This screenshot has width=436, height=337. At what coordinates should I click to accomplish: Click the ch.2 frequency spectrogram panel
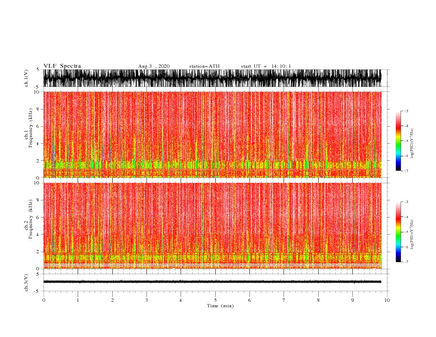[x=212, y=226]
